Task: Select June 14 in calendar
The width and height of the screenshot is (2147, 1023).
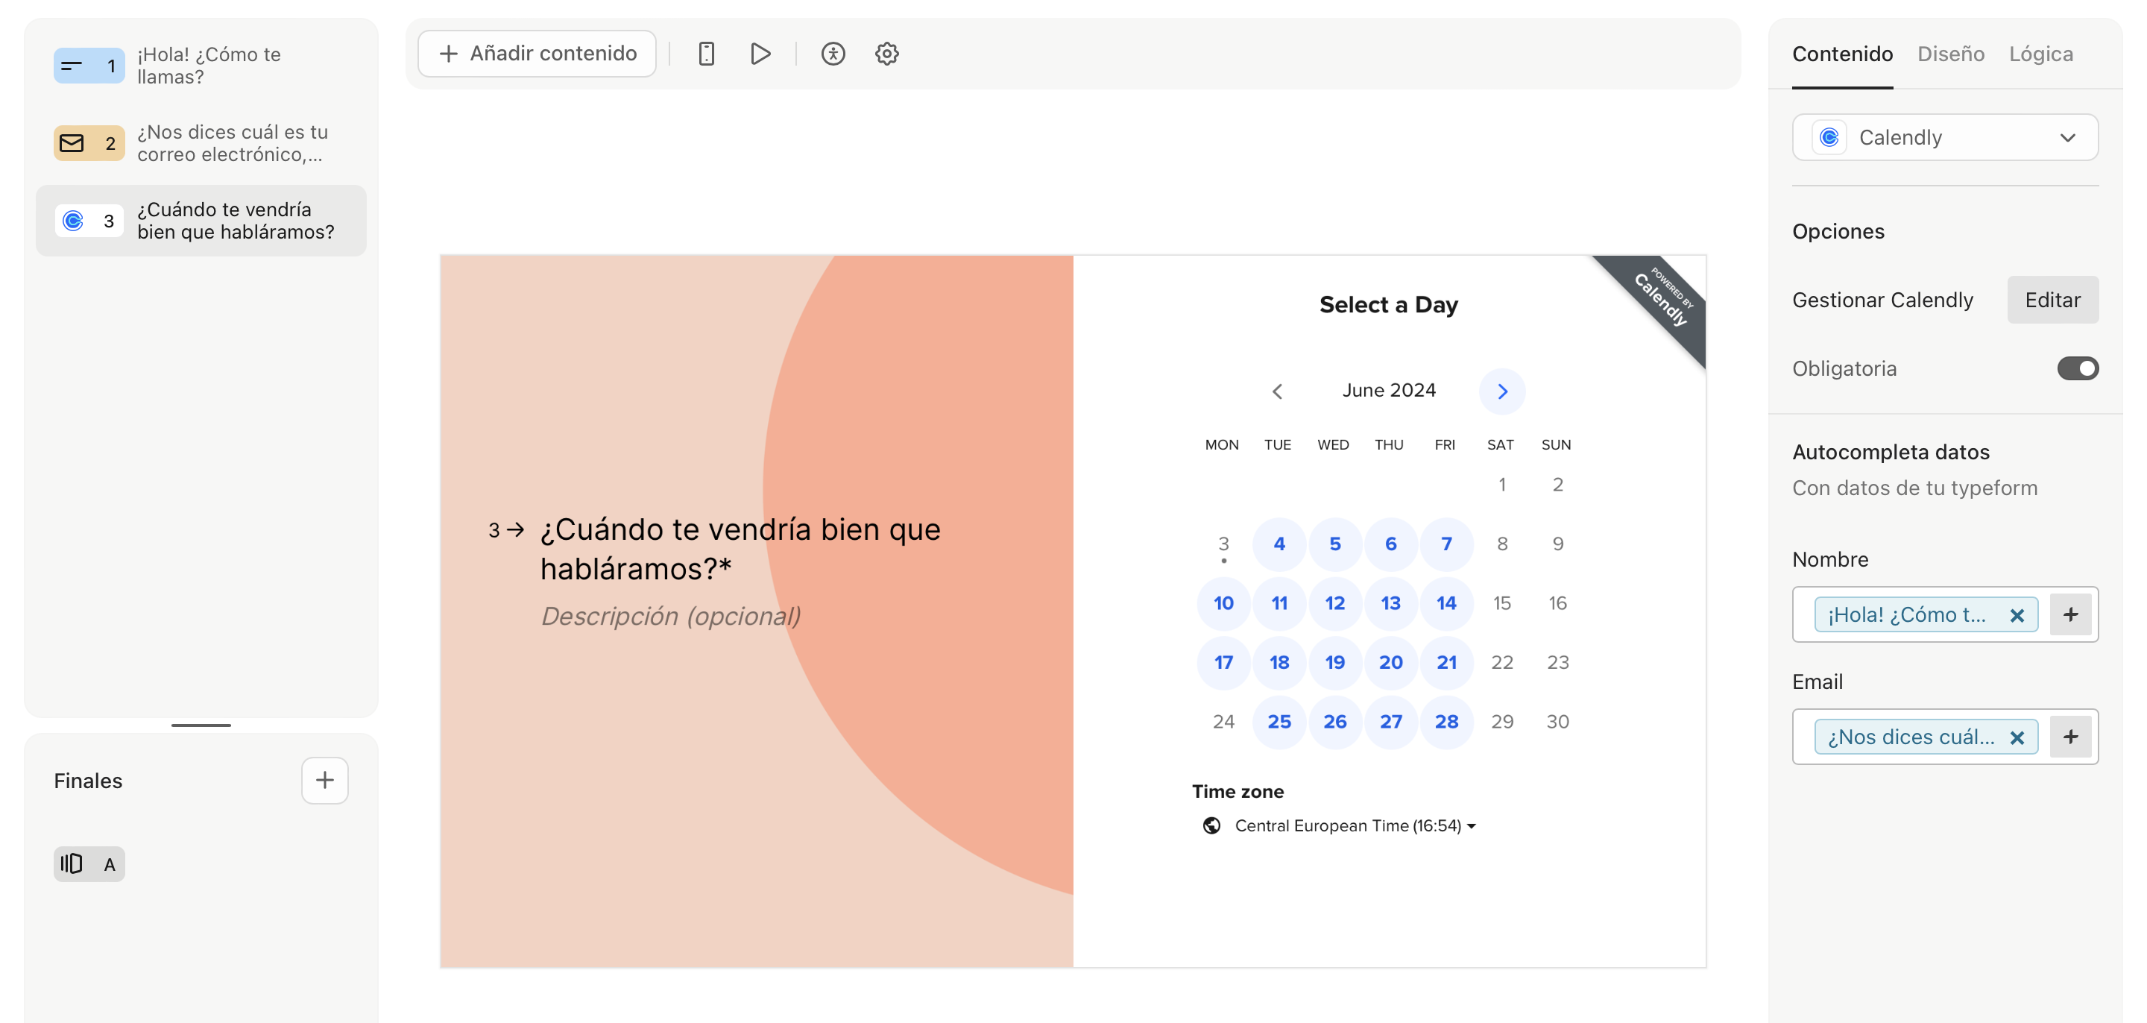Action: coord(1446,602)
